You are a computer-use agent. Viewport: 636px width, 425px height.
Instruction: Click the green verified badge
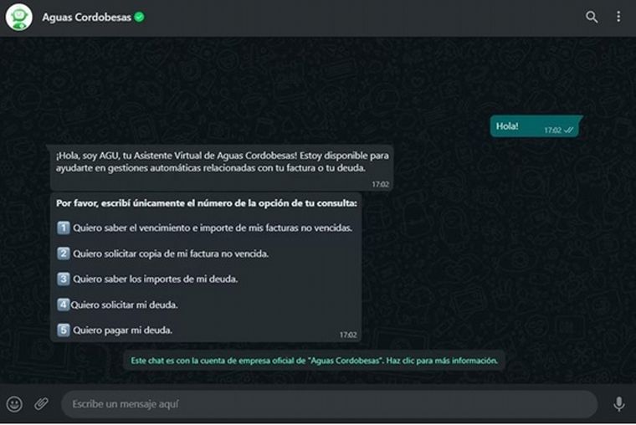point(139,17)
